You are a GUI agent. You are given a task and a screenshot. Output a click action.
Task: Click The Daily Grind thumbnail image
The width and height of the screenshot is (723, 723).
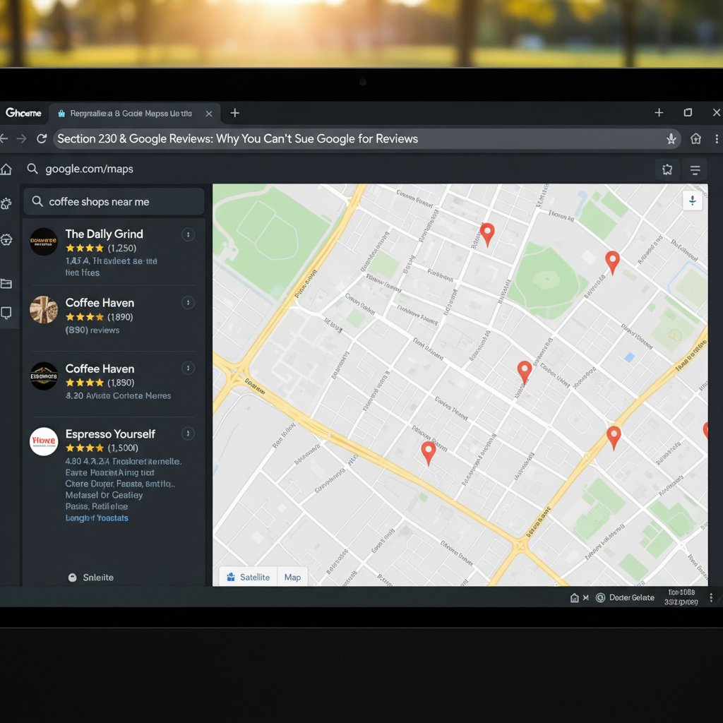tap(44, 241)
